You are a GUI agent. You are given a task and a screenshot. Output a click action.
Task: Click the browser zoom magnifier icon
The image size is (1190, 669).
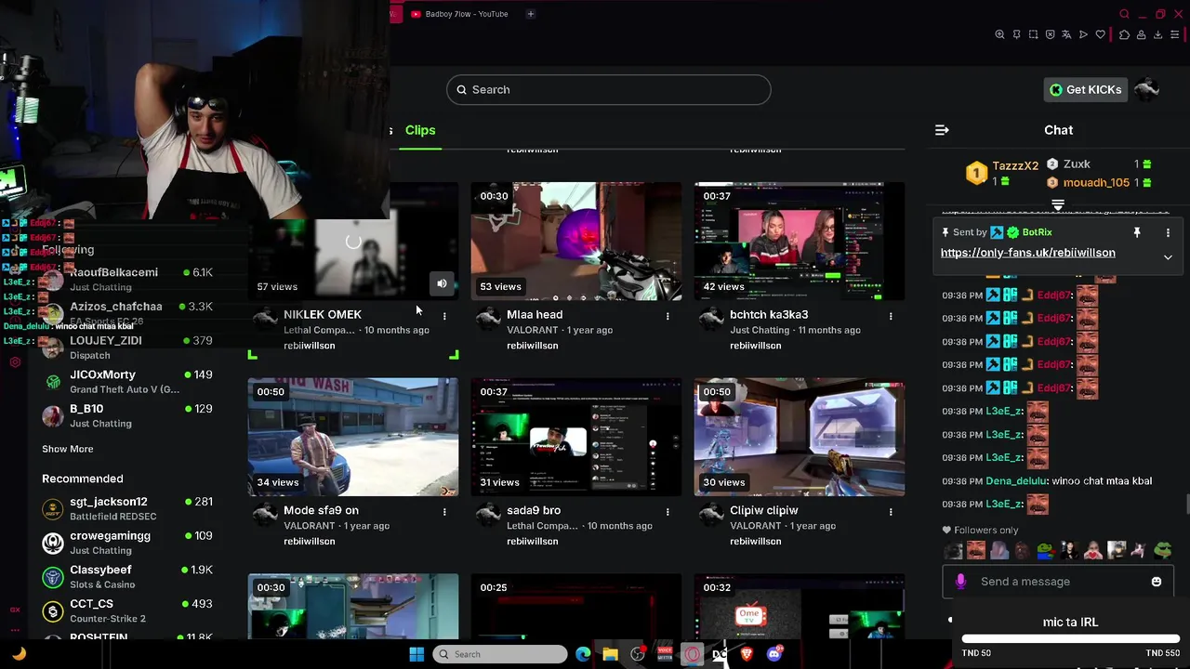point(999,34)
